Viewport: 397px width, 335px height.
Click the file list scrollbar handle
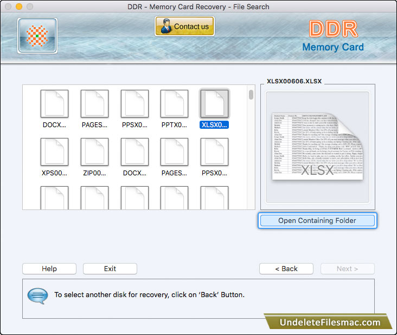click(251, 95)
